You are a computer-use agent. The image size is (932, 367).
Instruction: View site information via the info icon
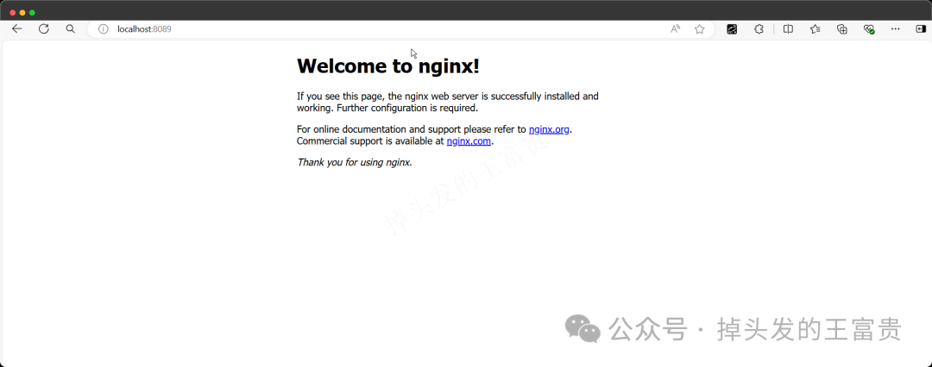(x=104, y=28)
